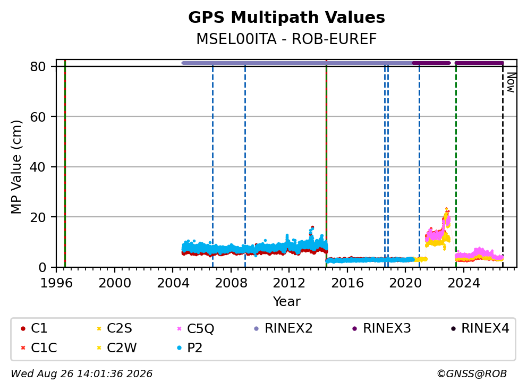The image size is (527, 390).
Task: Click the 2020 x-axis tick label
Action: coord(405,283)
